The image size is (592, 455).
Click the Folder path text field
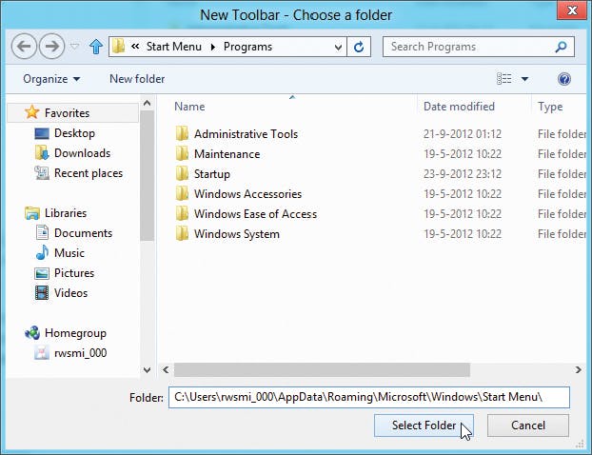[x=369, y=397]
